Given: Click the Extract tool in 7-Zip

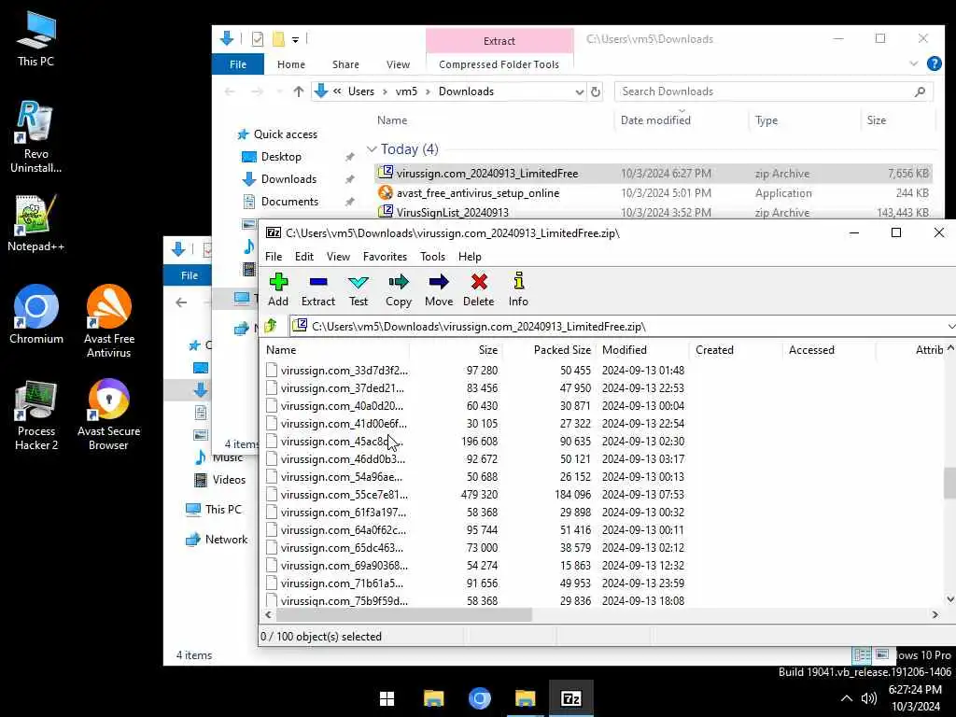Looking at the screenshot, I should (317, 289).
